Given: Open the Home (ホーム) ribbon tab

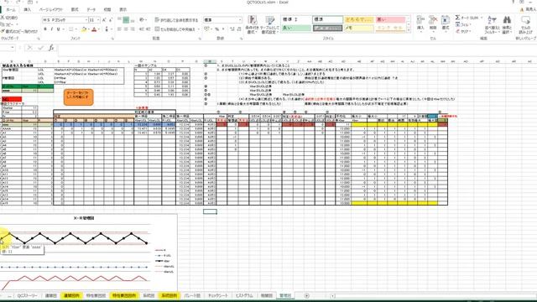Looking at the screenshot, I should tap(11, 9).
